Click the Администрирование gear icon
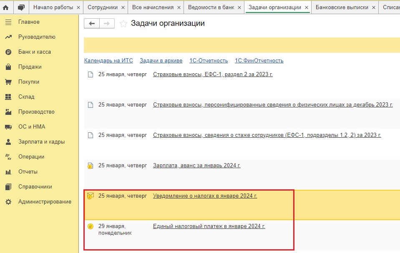 click(8, 202)
